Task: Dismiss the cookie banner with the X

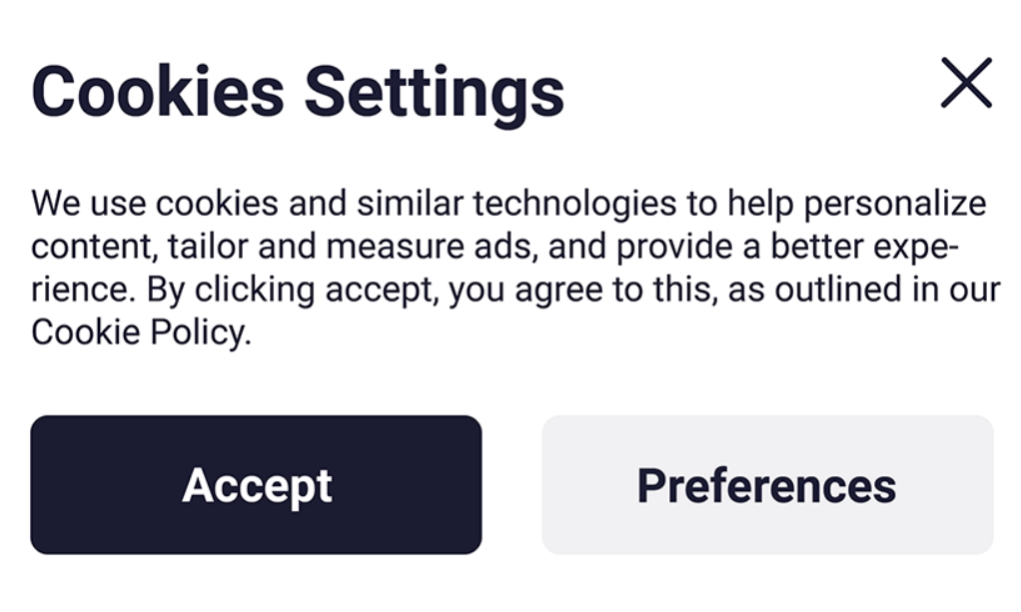Action: point(966,83)
